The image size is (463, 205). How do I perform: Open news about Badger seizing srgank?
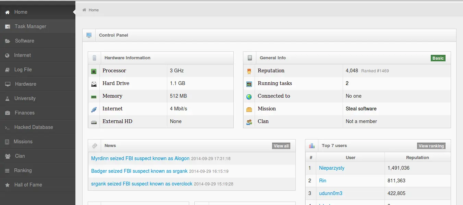click(x=139, y=171)
